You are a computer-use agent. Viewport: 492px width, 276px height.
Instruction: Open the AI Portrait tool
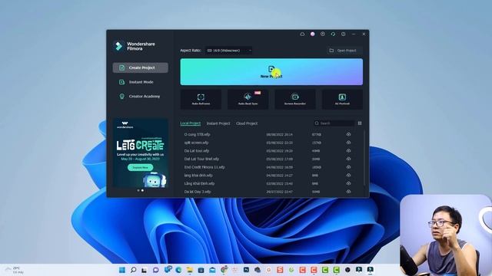tap(342, 99)
